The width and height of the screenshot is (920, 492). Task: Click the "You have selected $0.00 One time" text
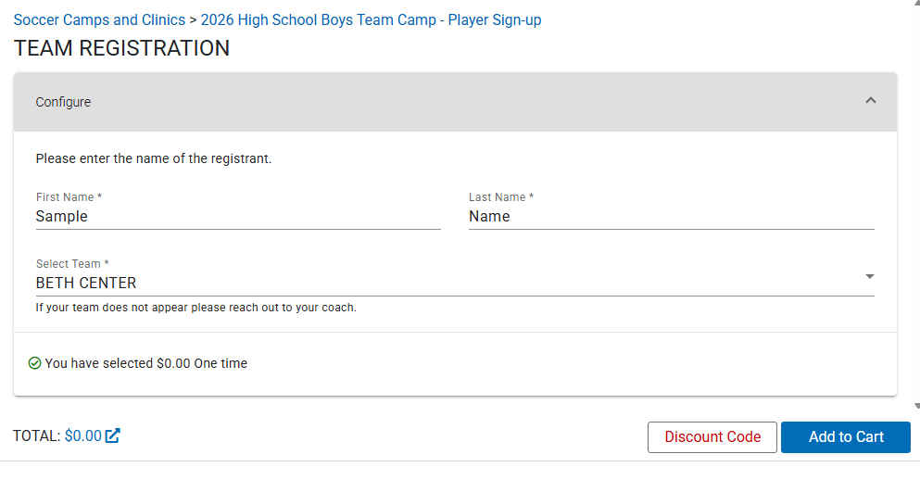tap(145, 363)
